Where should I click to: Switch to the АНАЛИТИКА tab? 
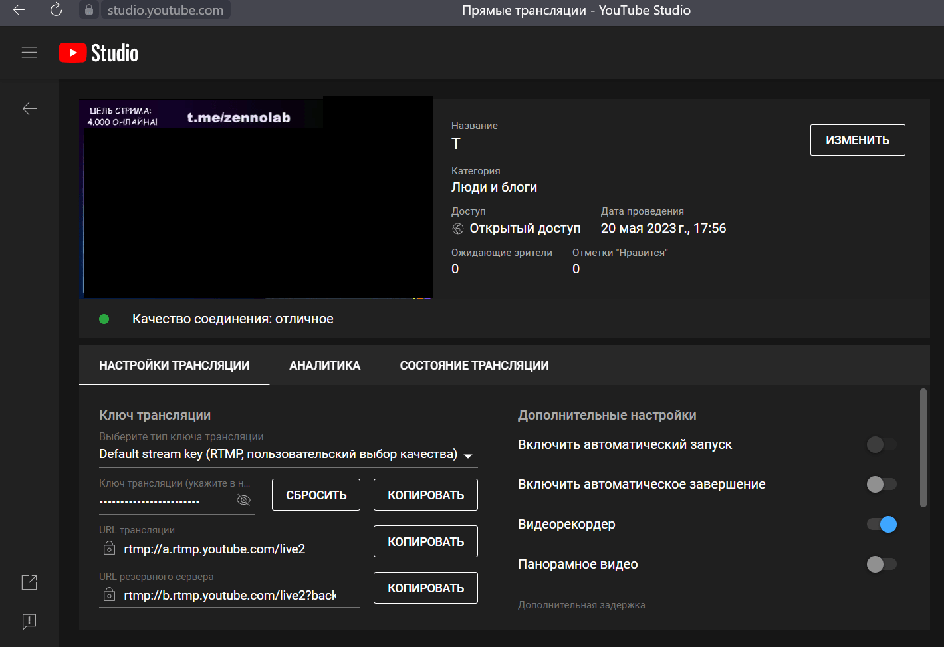pos(324,365)
